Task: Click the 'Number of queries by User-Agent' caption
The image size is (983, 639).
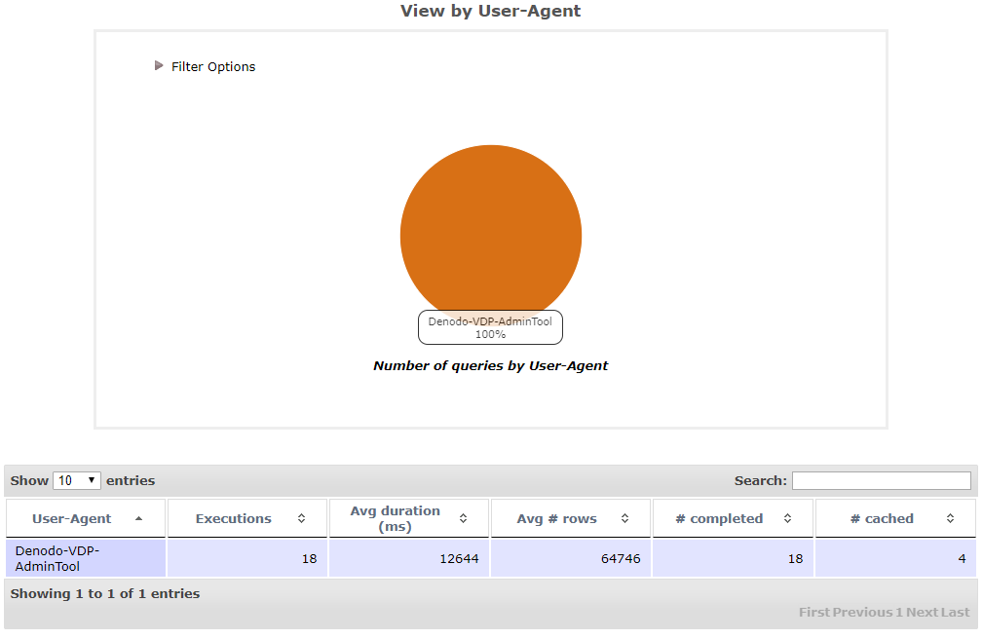Action: click(x=490, y=365)
